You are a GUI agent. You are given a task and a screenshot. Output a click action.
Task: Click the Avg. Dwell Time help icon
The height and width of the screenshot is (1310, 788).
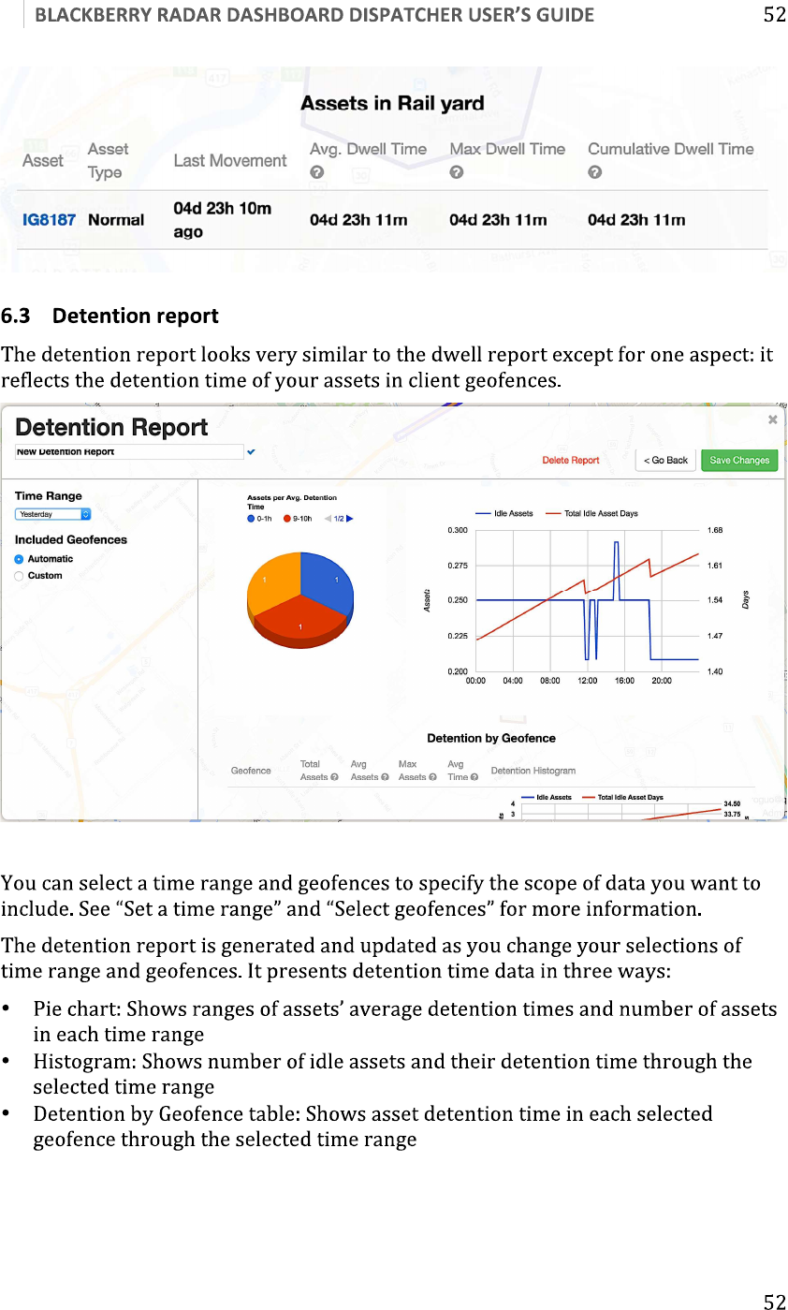click(x=317, y=173)
